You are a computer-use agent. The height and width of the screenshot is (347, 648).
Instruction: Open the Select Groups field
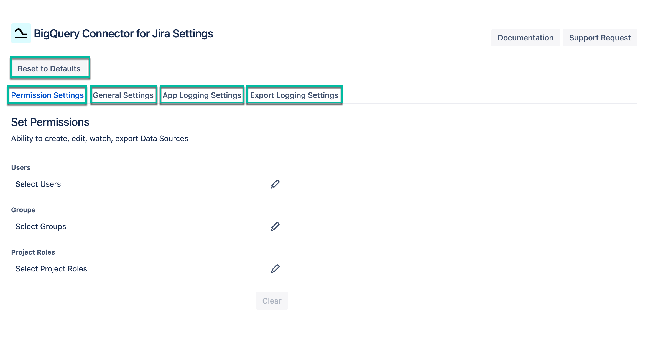[x=41, y=226]
